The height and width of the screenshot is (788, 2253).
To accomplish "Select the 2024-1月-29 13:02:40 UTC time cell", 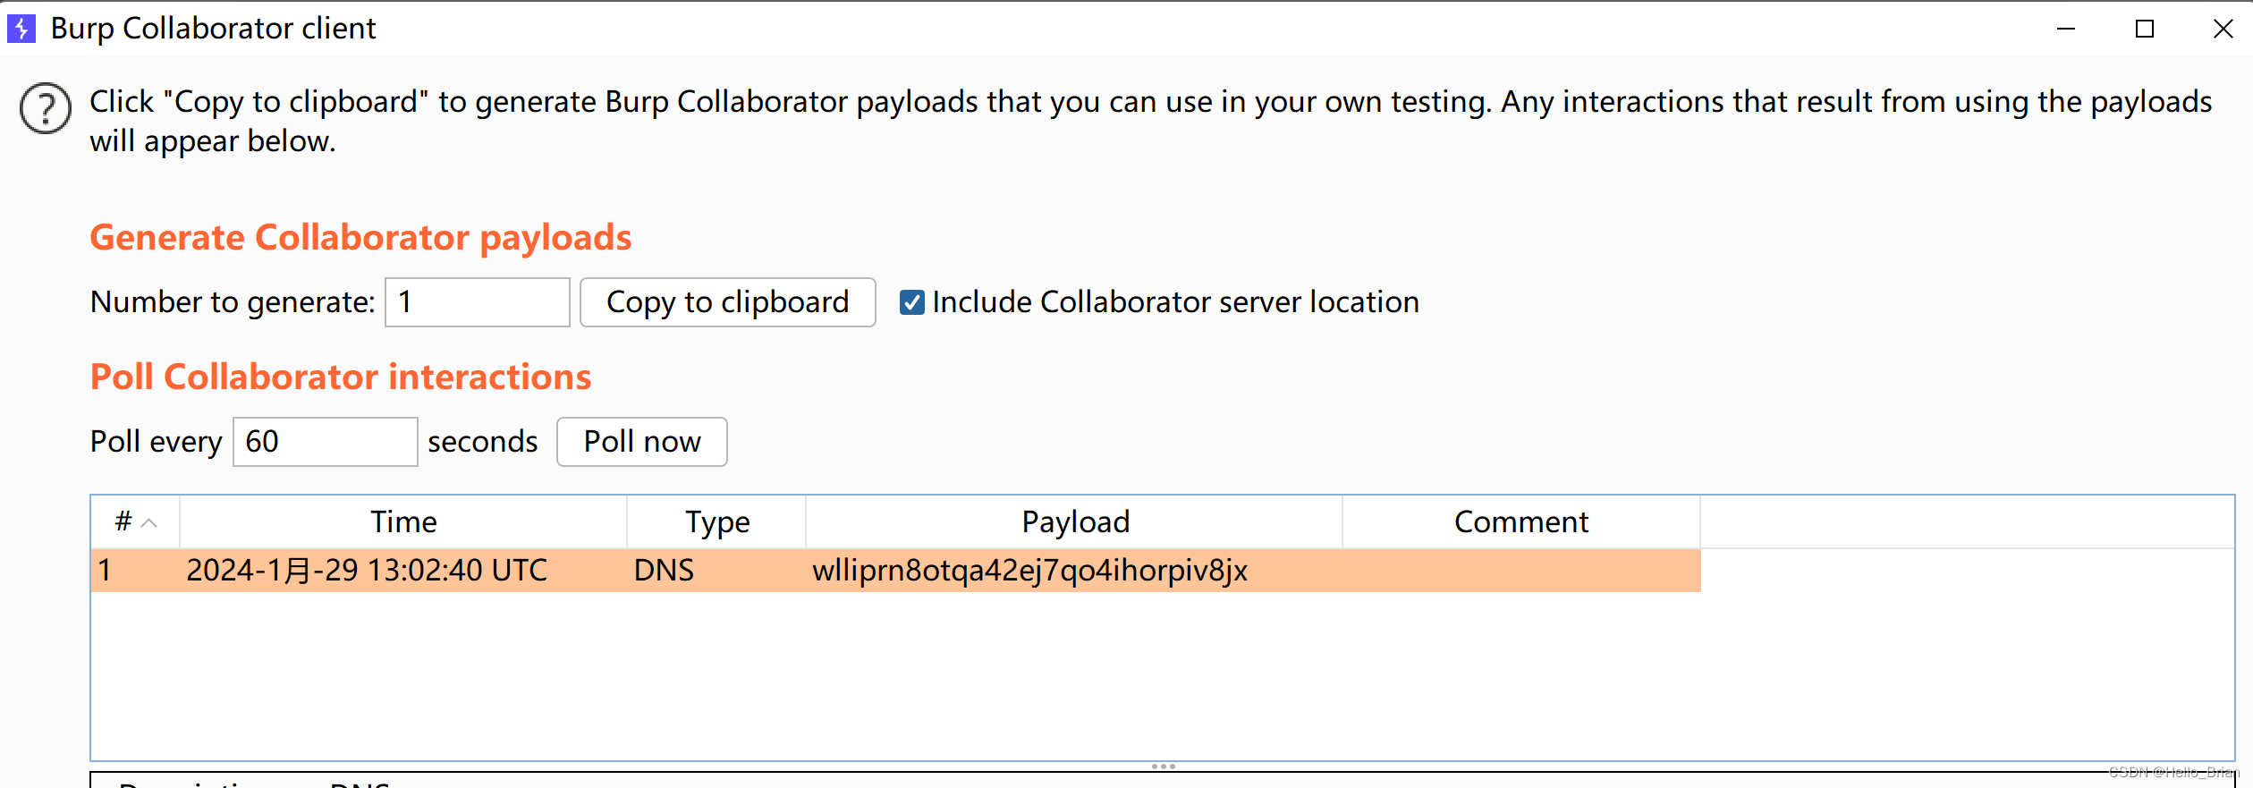I will click(x=403, y=571).
